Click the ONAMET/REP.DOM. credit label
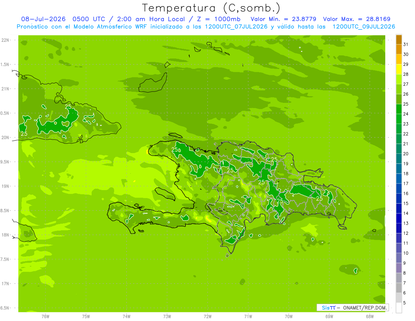 coord(365,307)
